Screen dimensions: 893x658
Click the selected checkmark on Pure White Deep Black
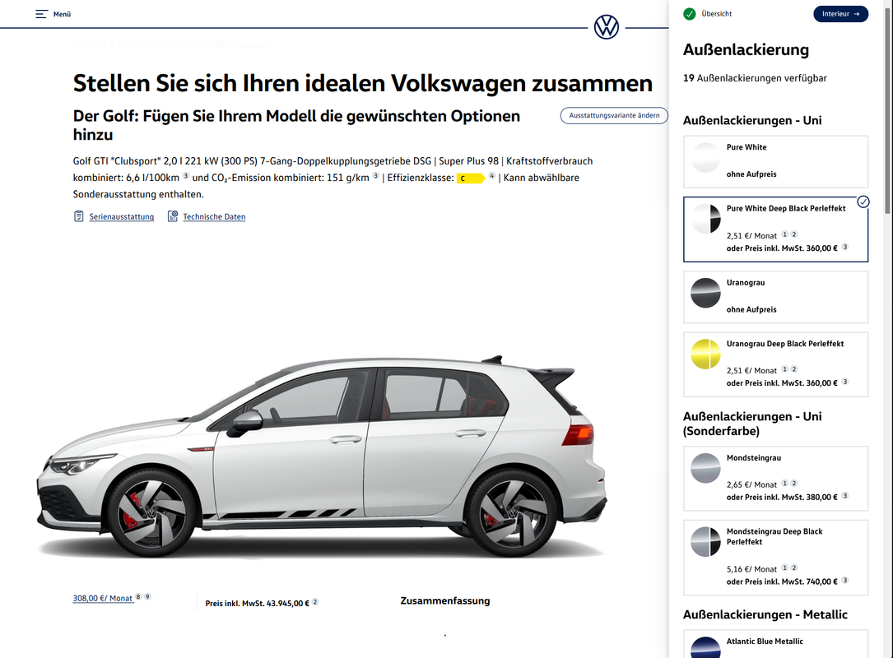pyautogui.click(x=863, y=202)
